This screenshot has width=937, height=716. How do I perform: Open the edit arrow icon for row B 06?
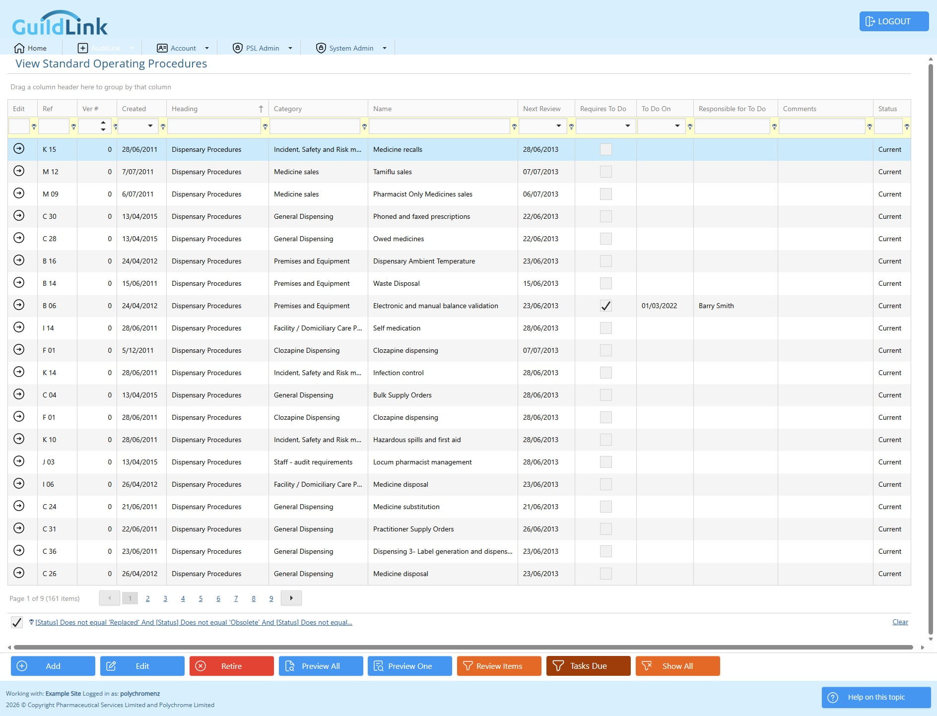tap(19, 305)
